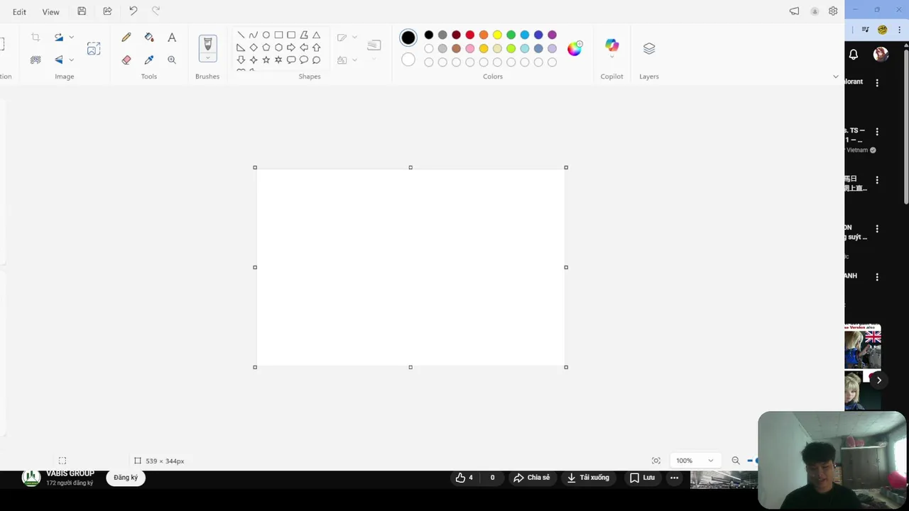909x511 pixels.
Task: Click the Share icon in title bar
Action: [107, 11]
